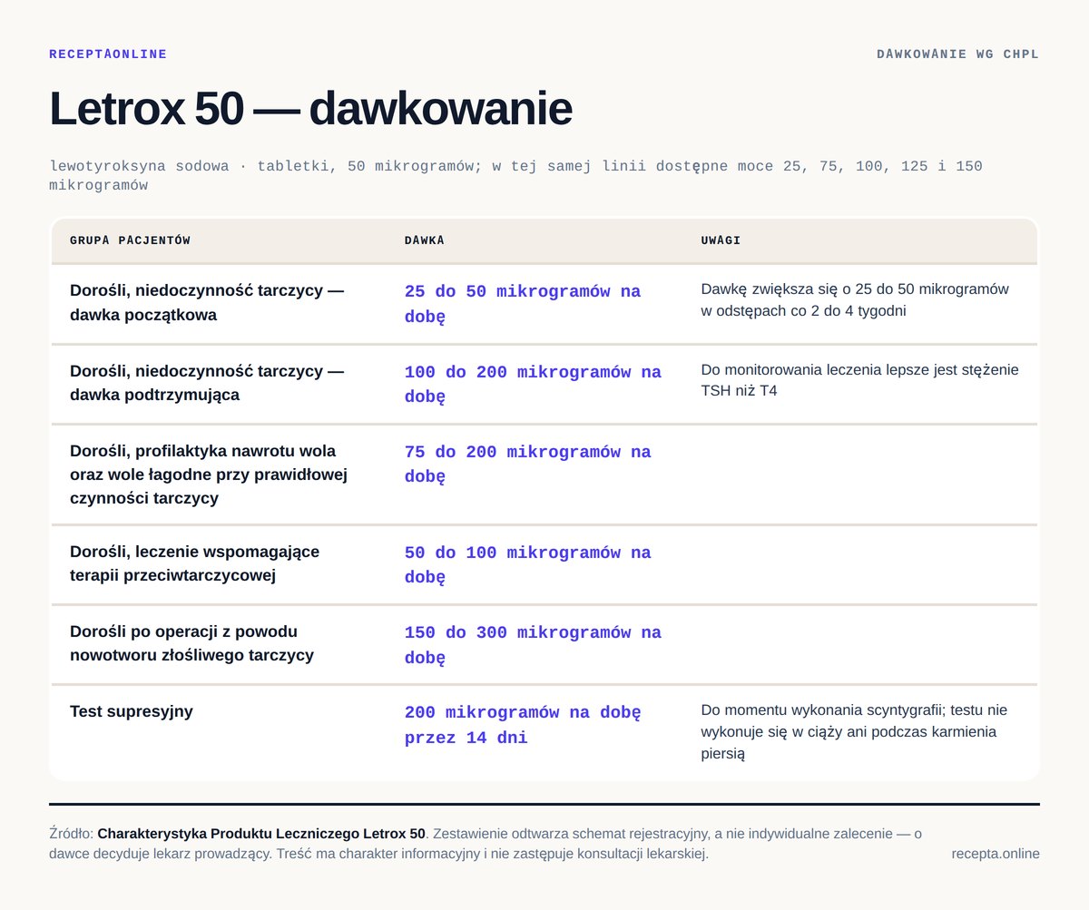Select the 'Test supresyjny' row label
Viewport: 1089px width, 910px height.
pyautogui.click(x=132, y=711)
